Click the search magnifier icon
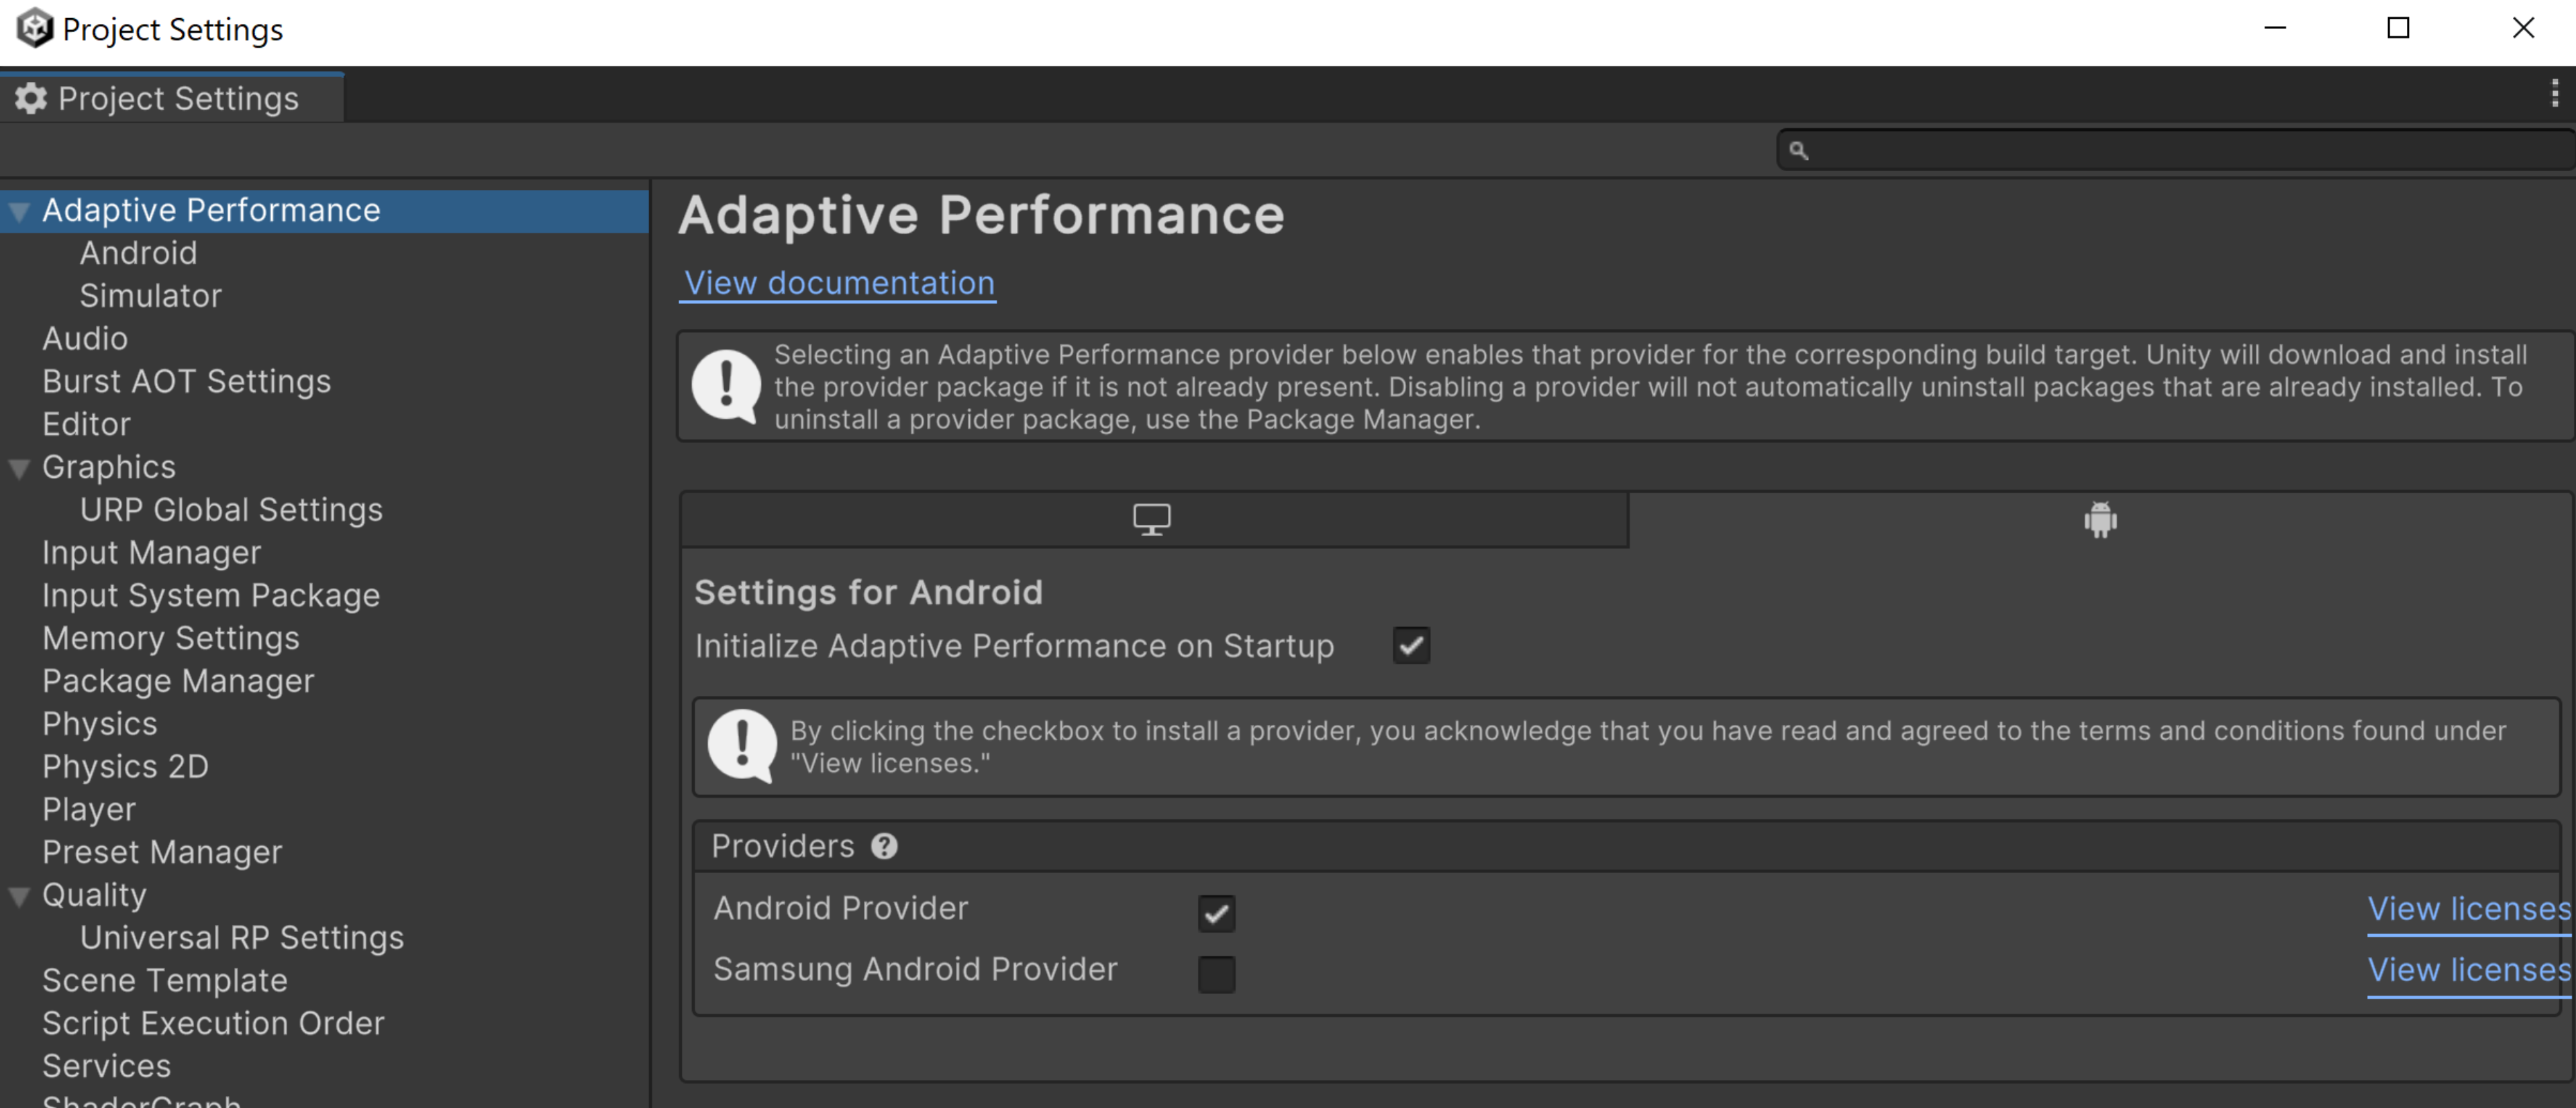 [1795, 150]
